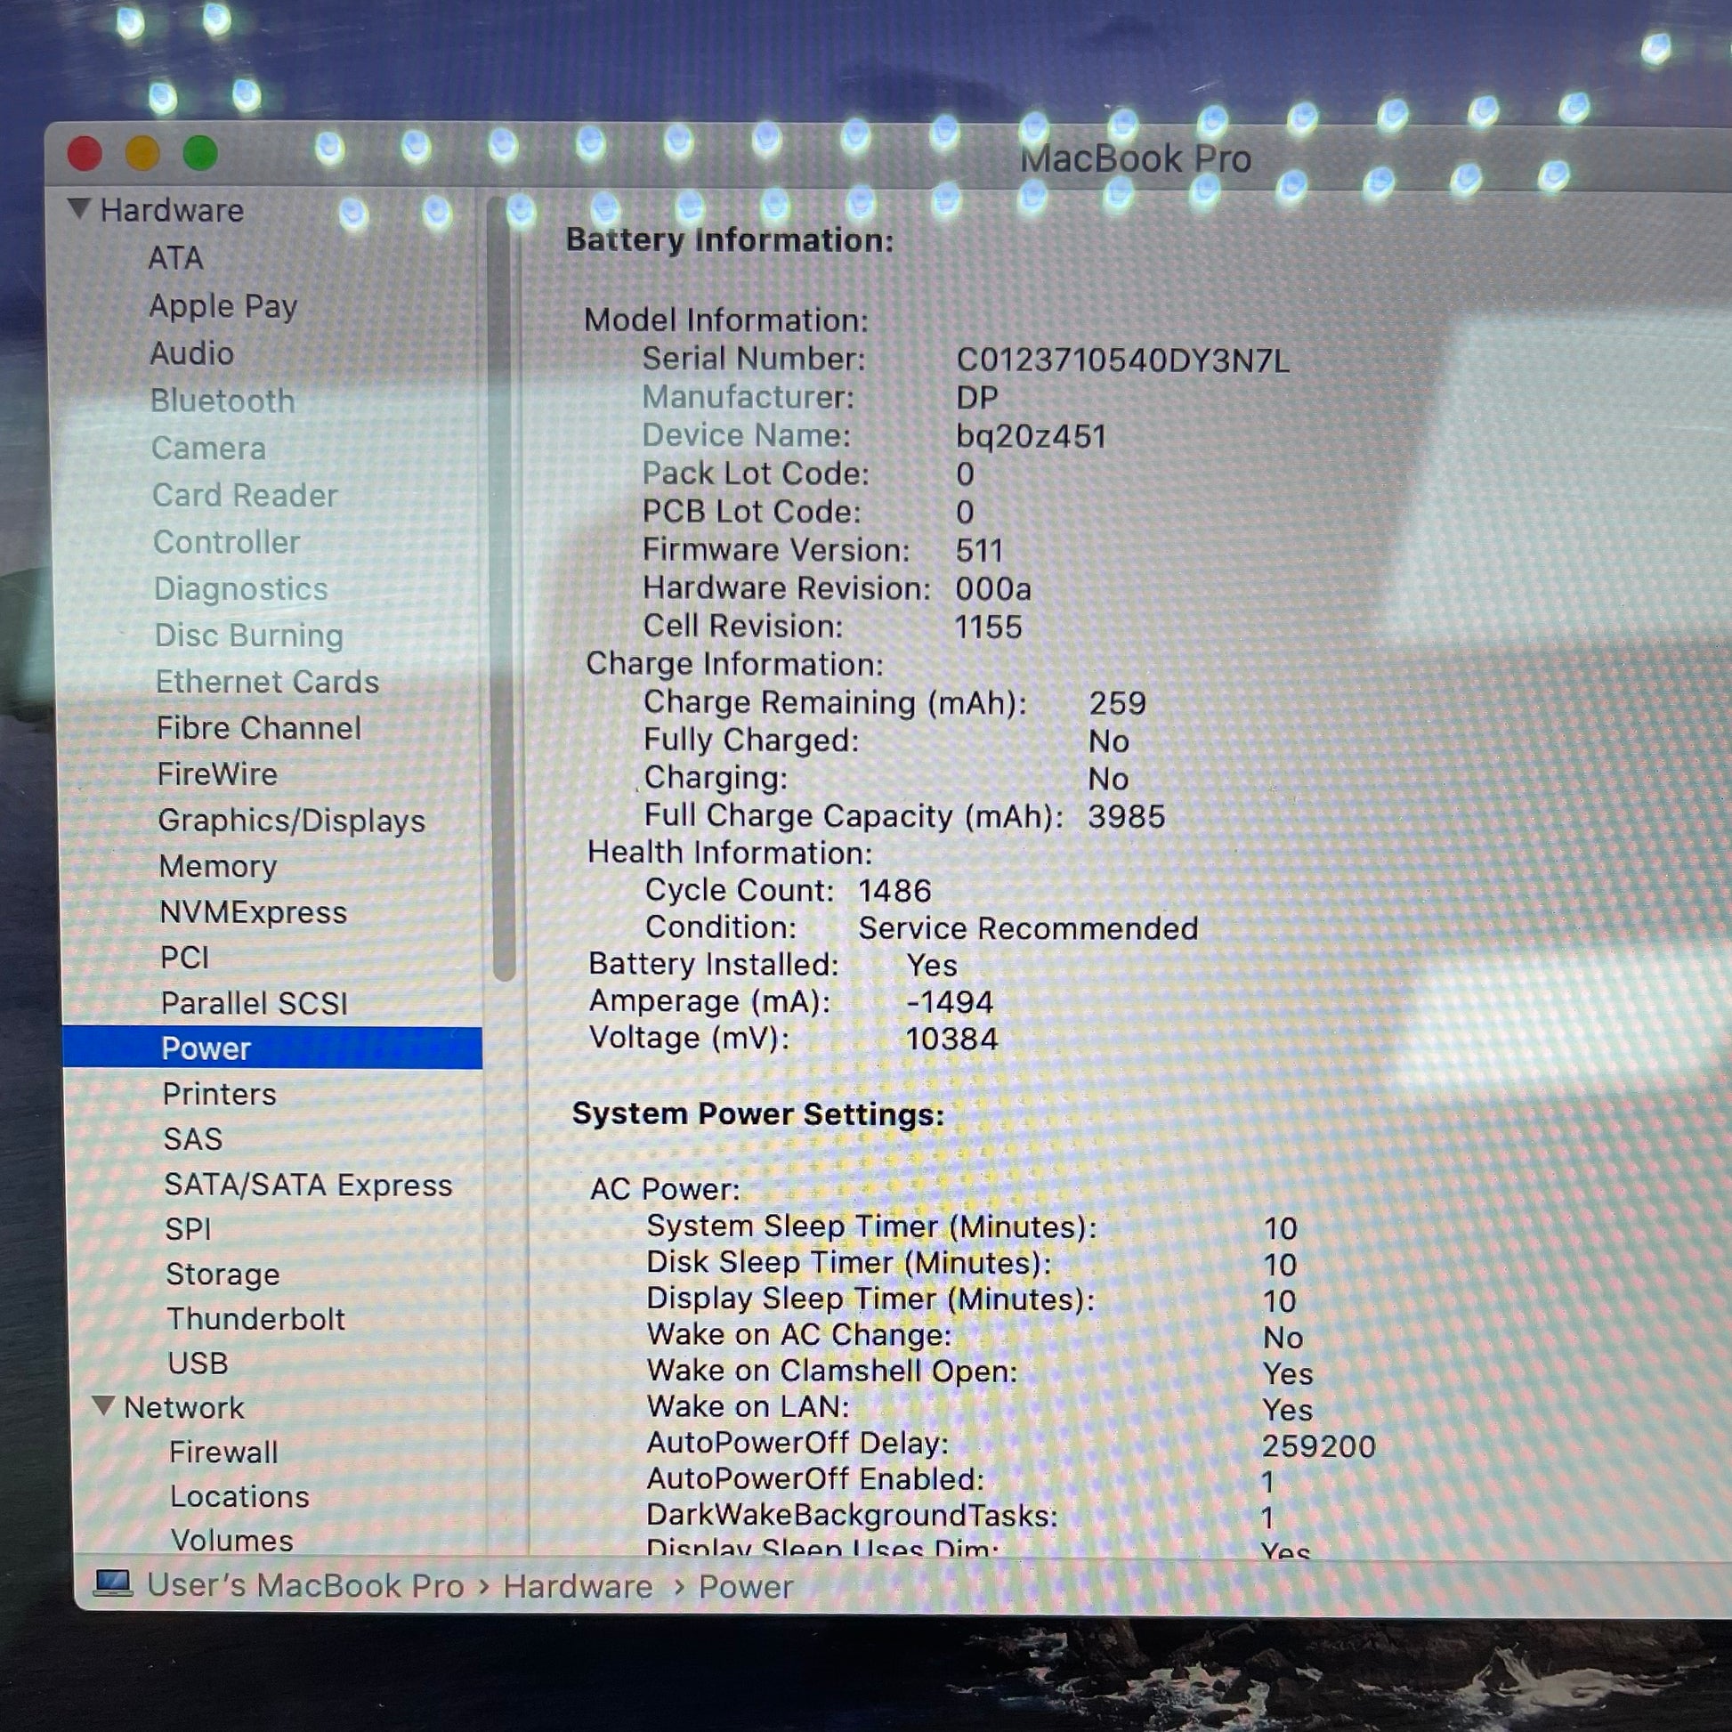
Task: Select USB in the sidebar
Action: (198, 1364)
